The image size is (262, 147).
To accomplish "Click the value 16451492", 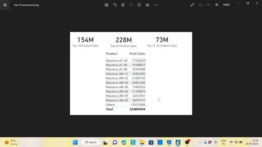I will pyautogui.click(x=139, y=74).
